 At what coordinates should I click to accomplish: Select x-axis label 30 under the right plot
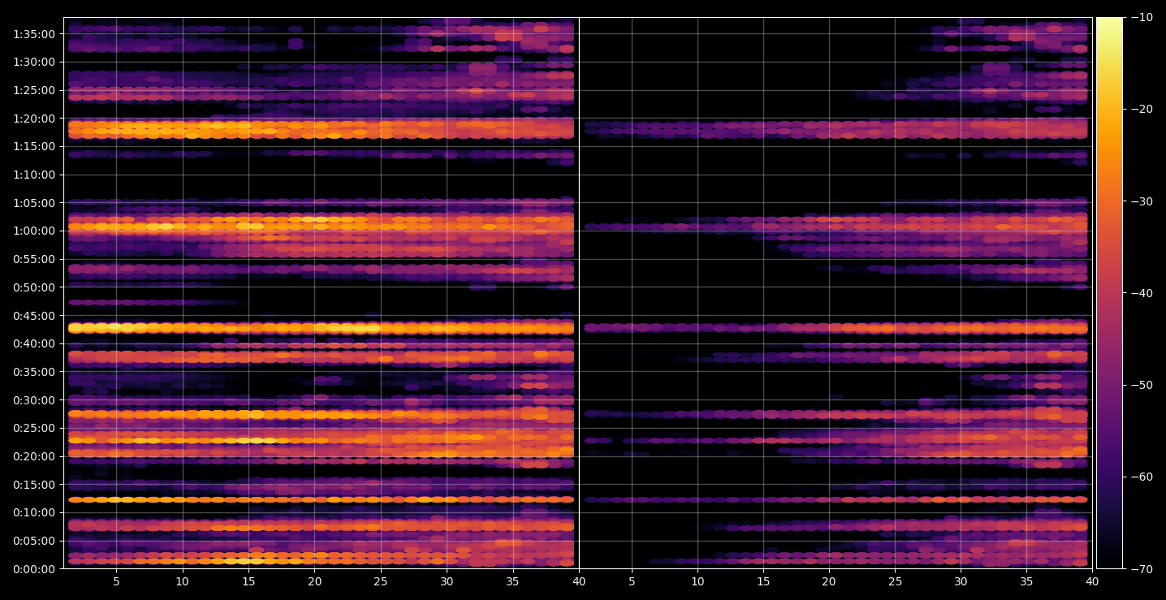tap(961, 581)
